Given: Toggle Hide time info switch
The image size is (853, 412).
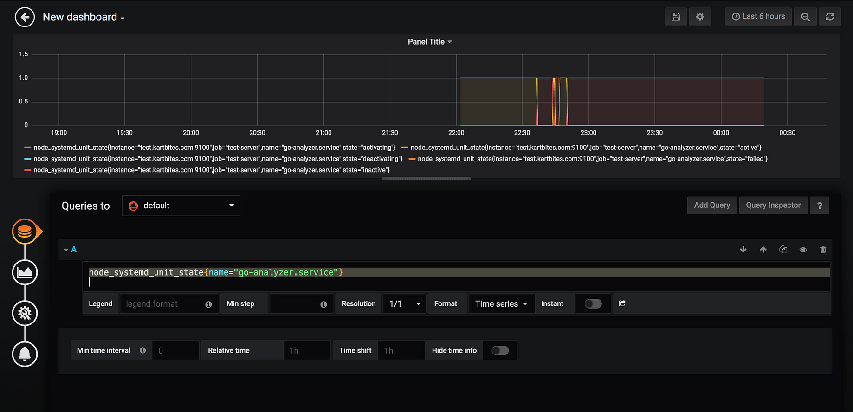Looking at the screenshot, I should click(500, 350).
